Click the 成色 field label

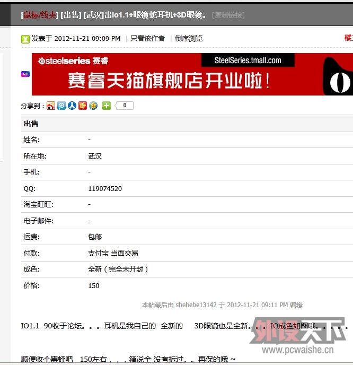pyautogui.click(x=31, y=270)
